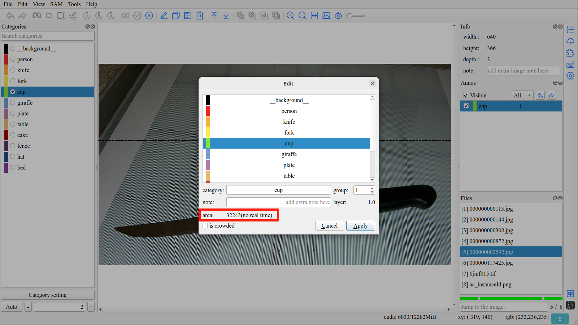Open the SAM menu

(56, 4)
